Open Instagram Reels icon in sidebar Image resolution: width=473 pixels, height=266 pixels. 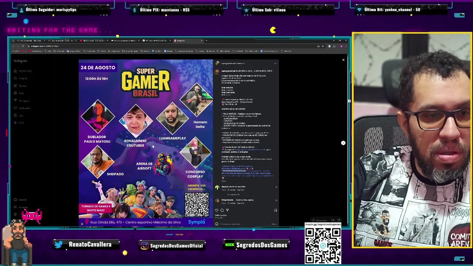point(15,93)
